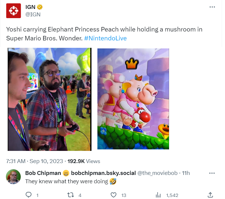Click the share icon on the reply
The height and width of the screenshot is (199, 225).
point(210,195)
